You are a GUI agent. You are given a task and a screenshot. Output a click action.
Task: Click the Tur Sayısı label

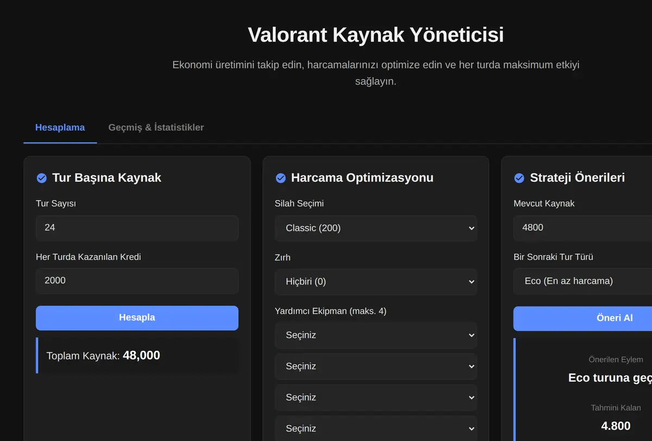pyautogui.click(x=56, y=203)
